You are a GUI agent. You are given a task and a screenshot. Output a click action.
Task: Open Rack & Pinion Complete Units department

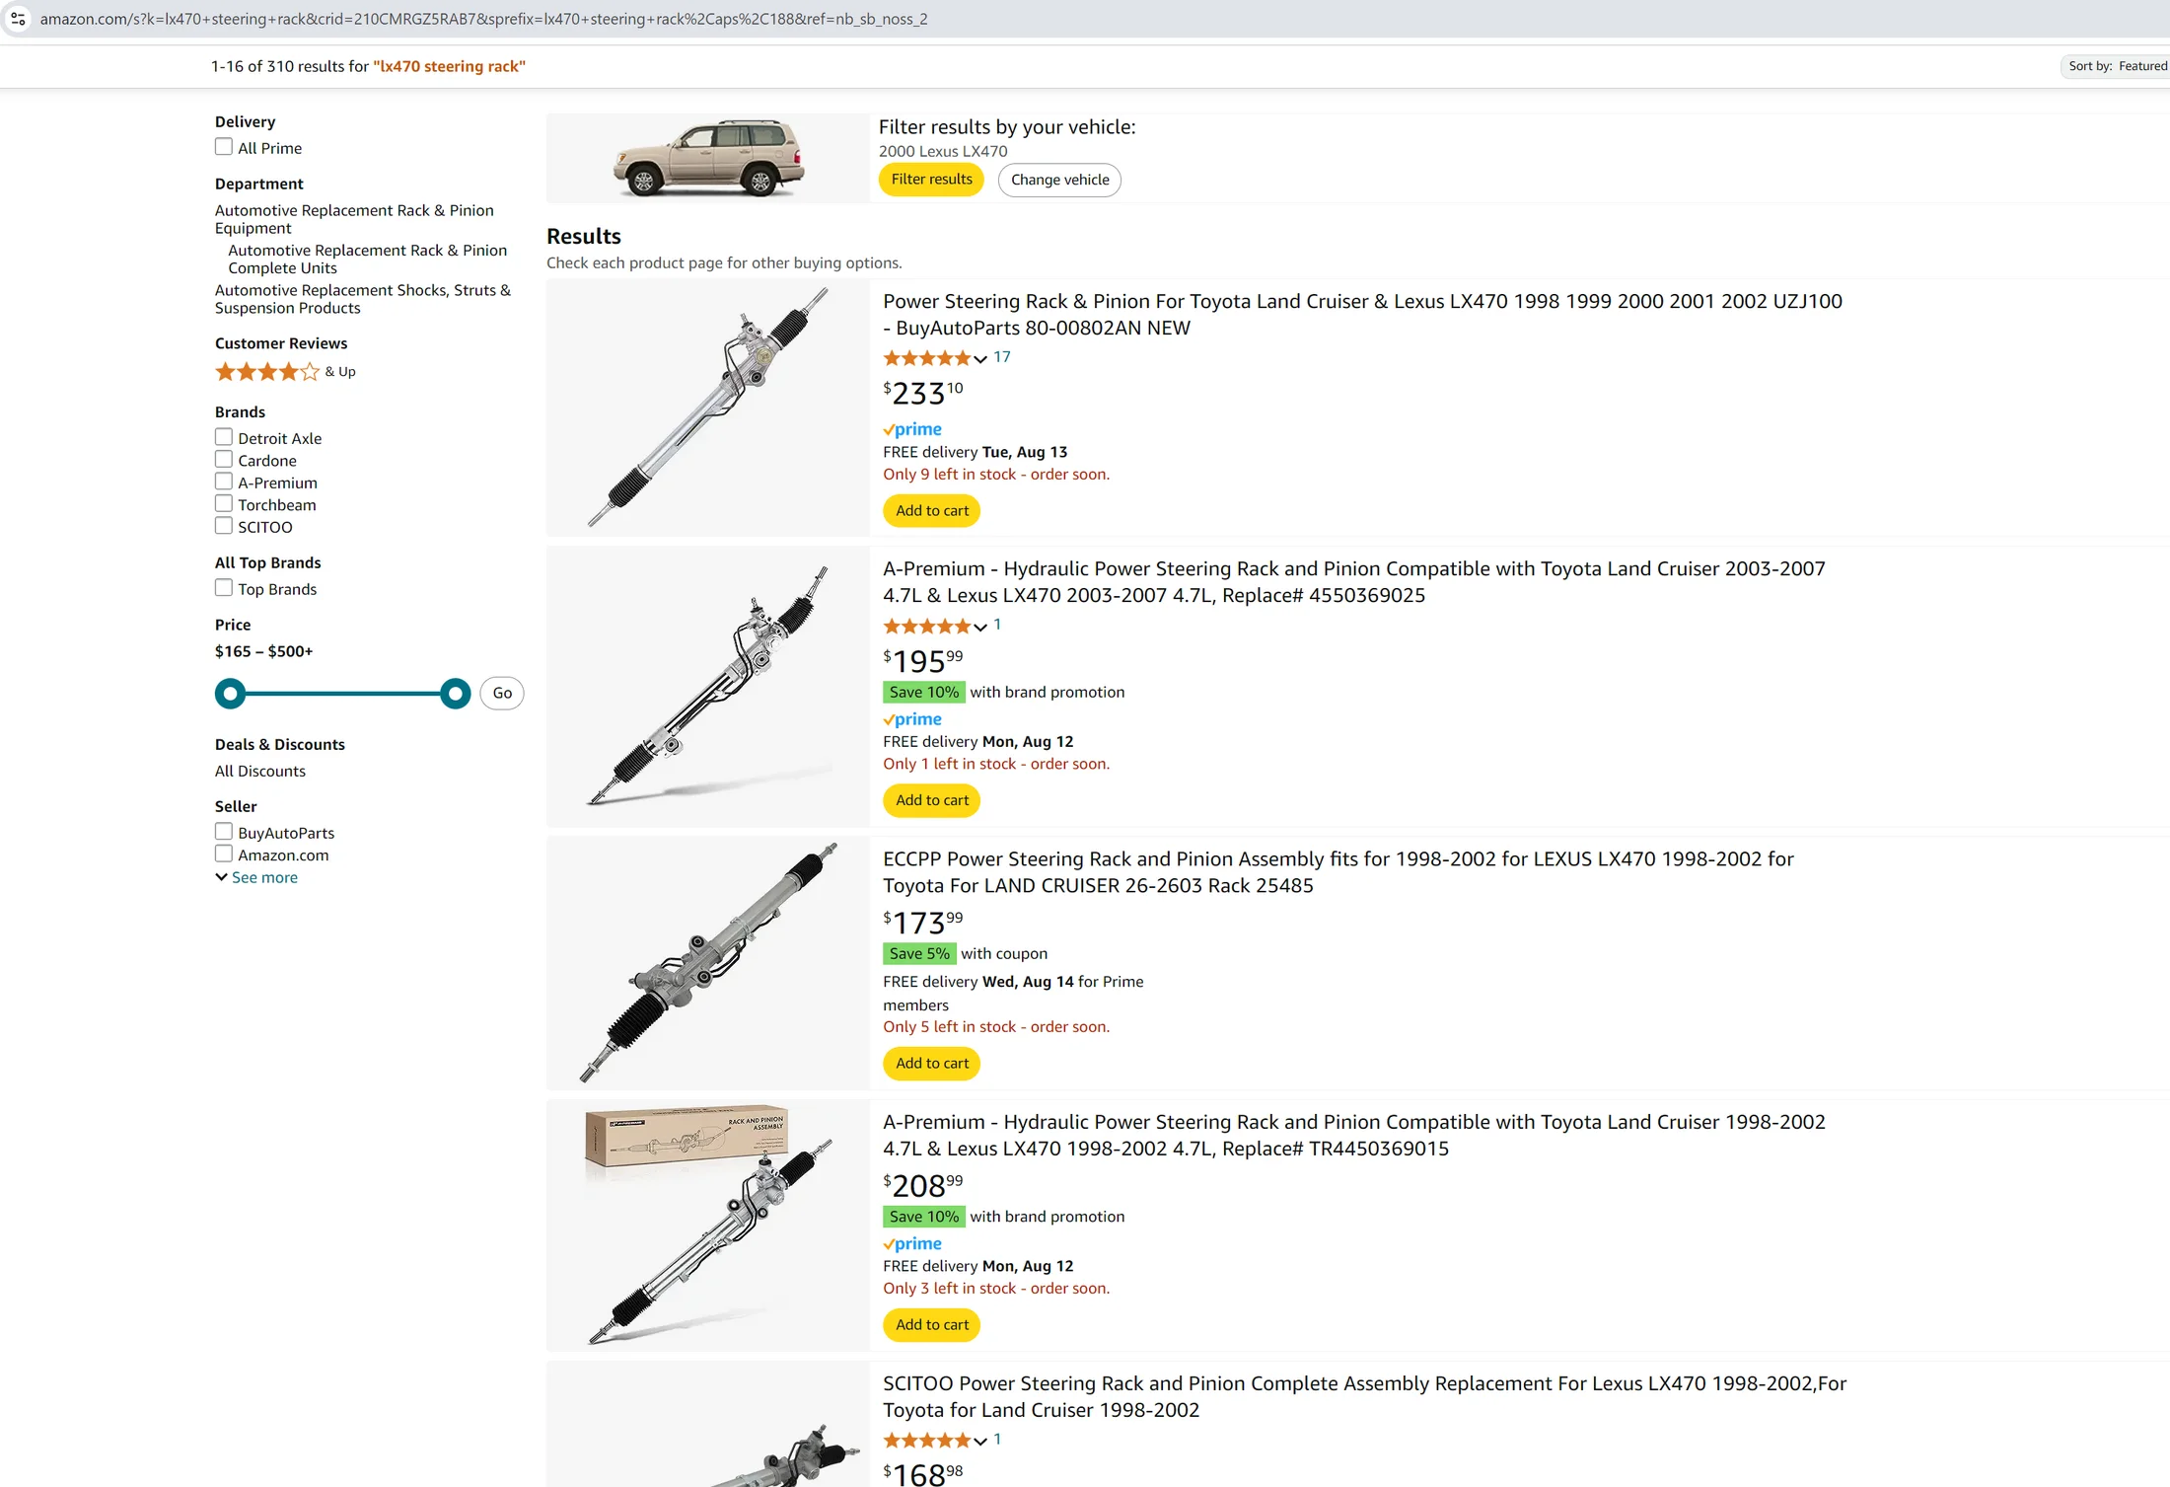click(367, 260)
